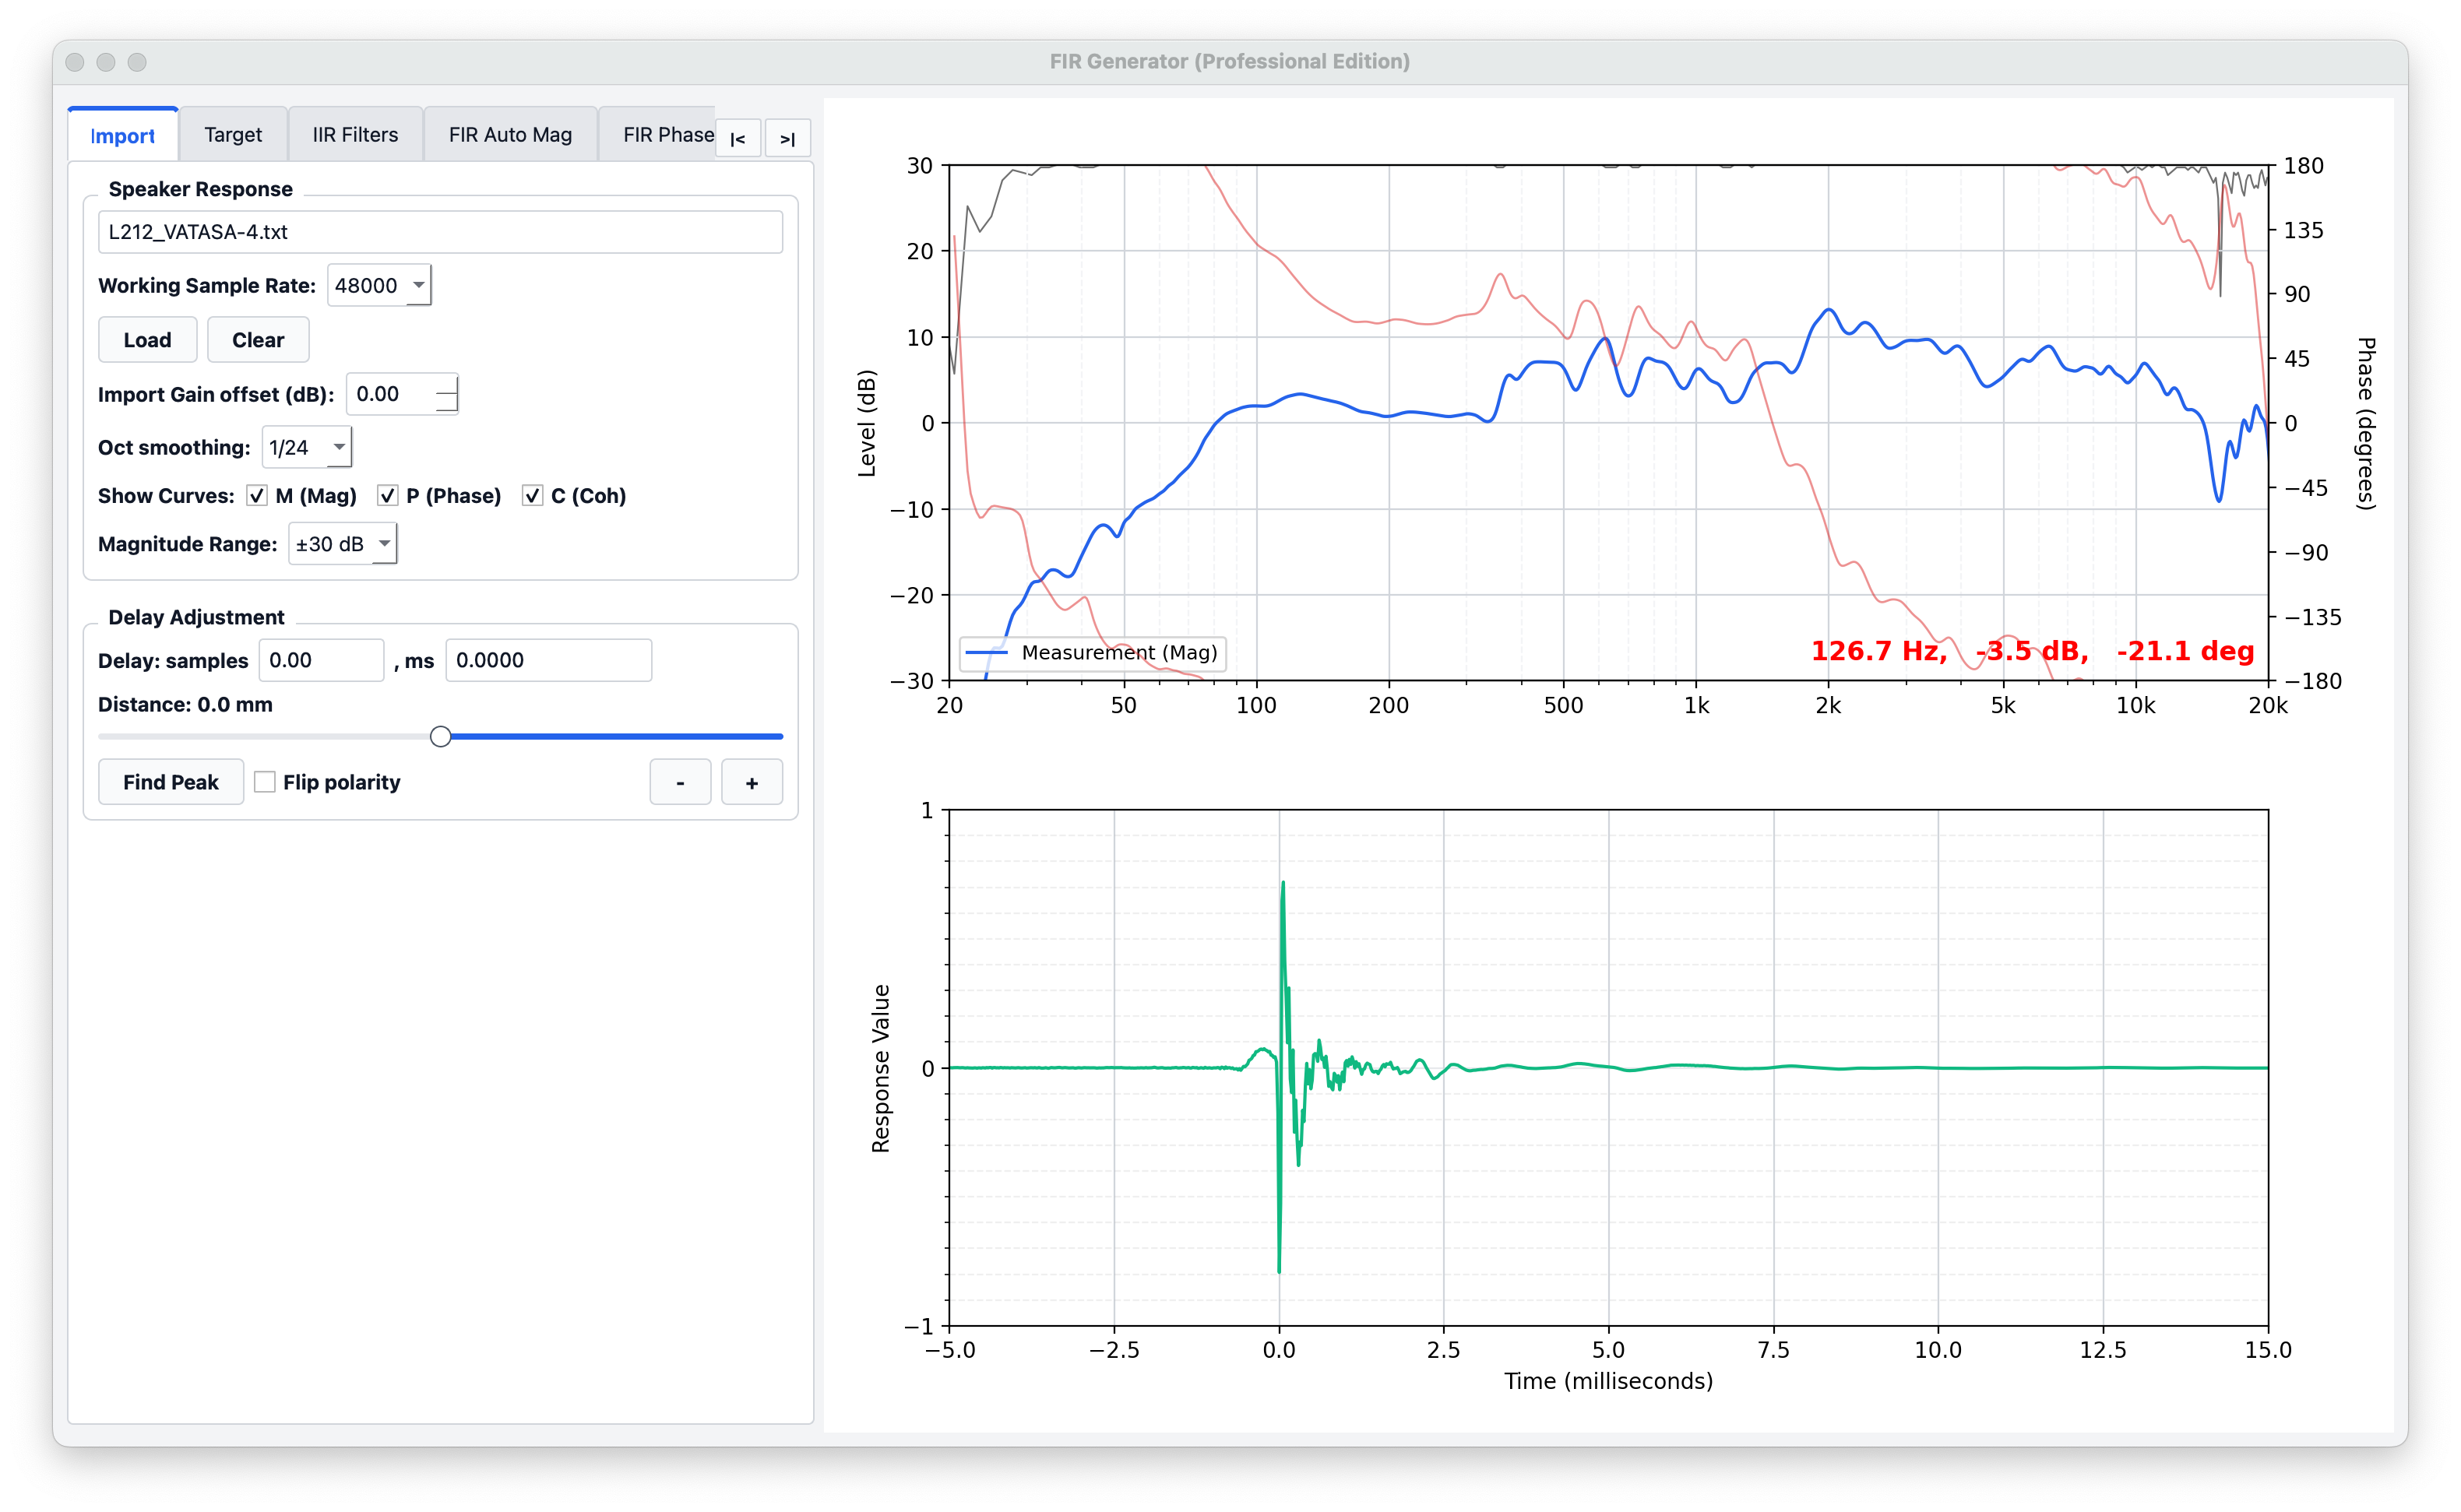The height and width of the screenshot is (1512, 2461).
Task: Uncheck the P (Phase) curve checkbox
Action: pyautogui.click(x=388, y=496)
